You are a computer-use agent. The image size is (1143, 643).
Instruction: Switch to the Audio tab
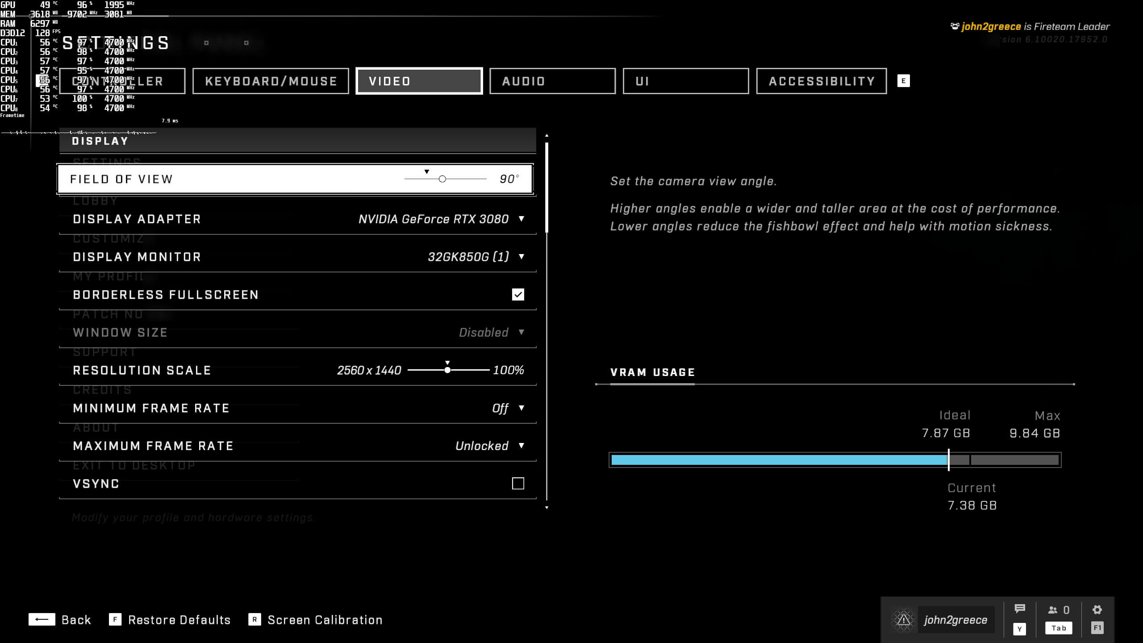tap(552, 81)
